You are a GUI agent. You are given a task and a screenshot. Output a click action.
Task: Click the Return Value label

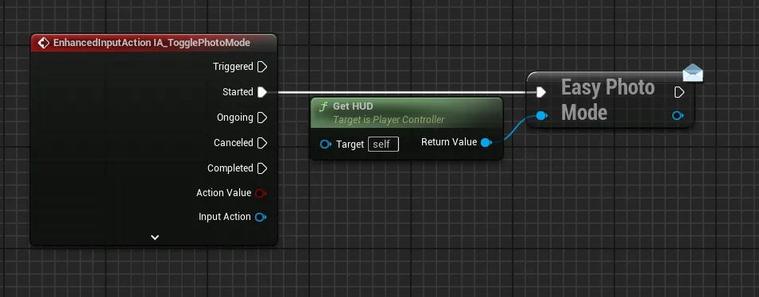click(x=449, y=142)
